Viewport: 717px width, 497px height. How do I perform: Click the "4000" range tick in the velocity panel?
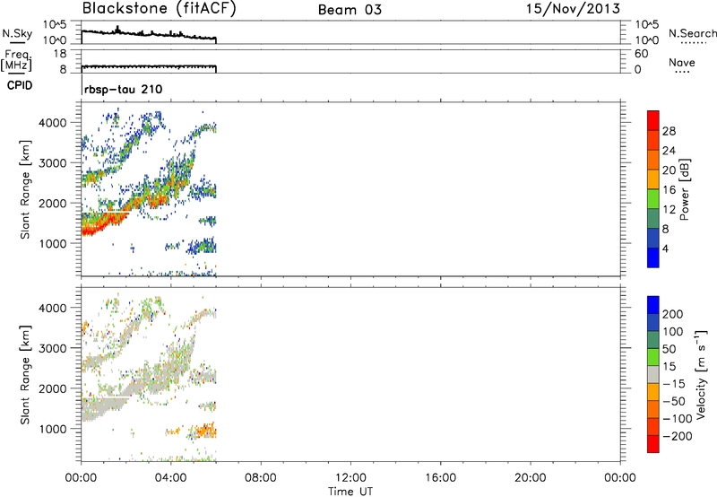point(53,308)
